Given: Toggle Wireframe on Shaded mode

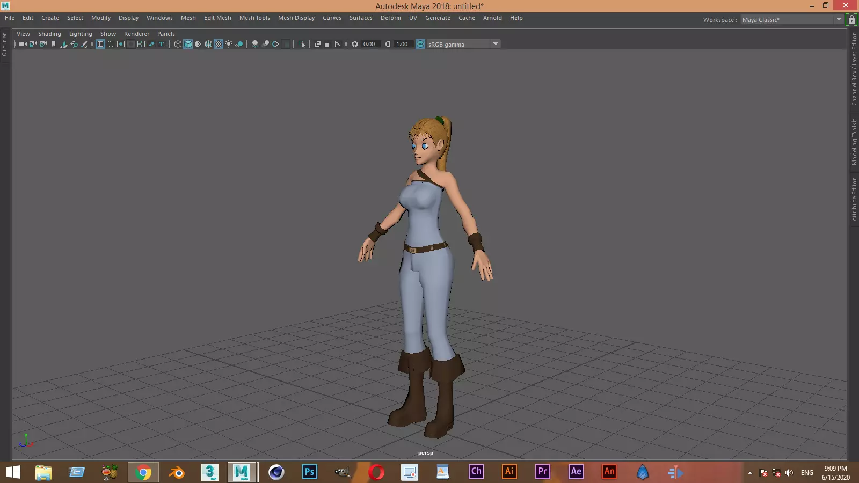Looking at the screenshot, I should [208, 44].
